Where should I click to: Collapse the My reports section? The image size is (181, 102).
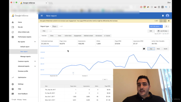[35, 42]
